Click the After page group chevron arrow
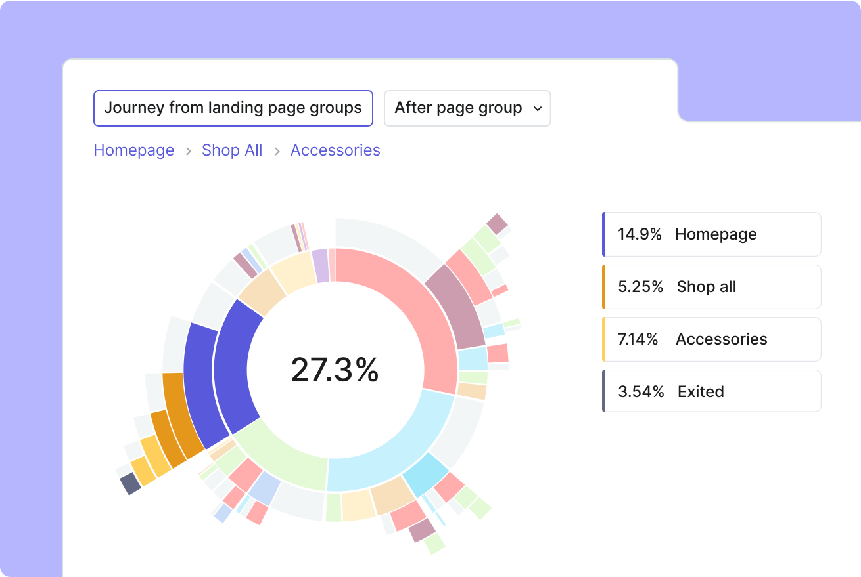This screenshot has width=861, height=577. point(538,109)
